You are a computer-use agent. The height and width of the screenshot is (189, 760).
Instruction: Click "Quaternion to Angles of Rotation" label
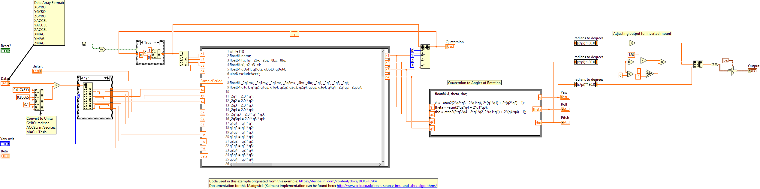click(x=474, y=83)
